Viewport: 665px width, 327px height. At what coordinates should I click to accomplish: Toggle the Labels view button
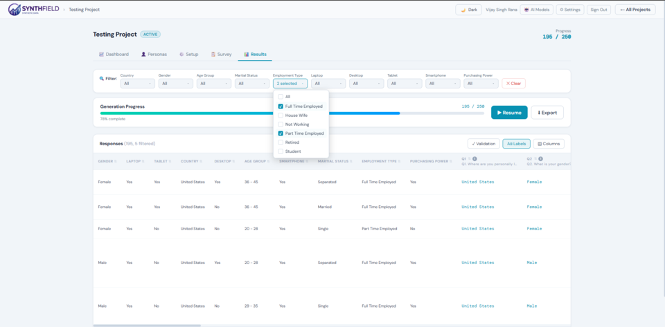516,144
